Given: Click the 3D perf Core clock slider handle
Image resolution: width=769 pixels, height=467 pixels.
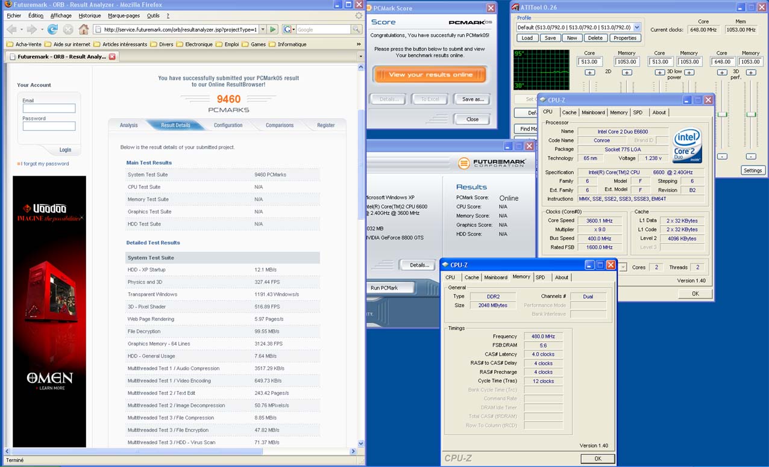Looking at the screenshot, I should click(722, 114).
